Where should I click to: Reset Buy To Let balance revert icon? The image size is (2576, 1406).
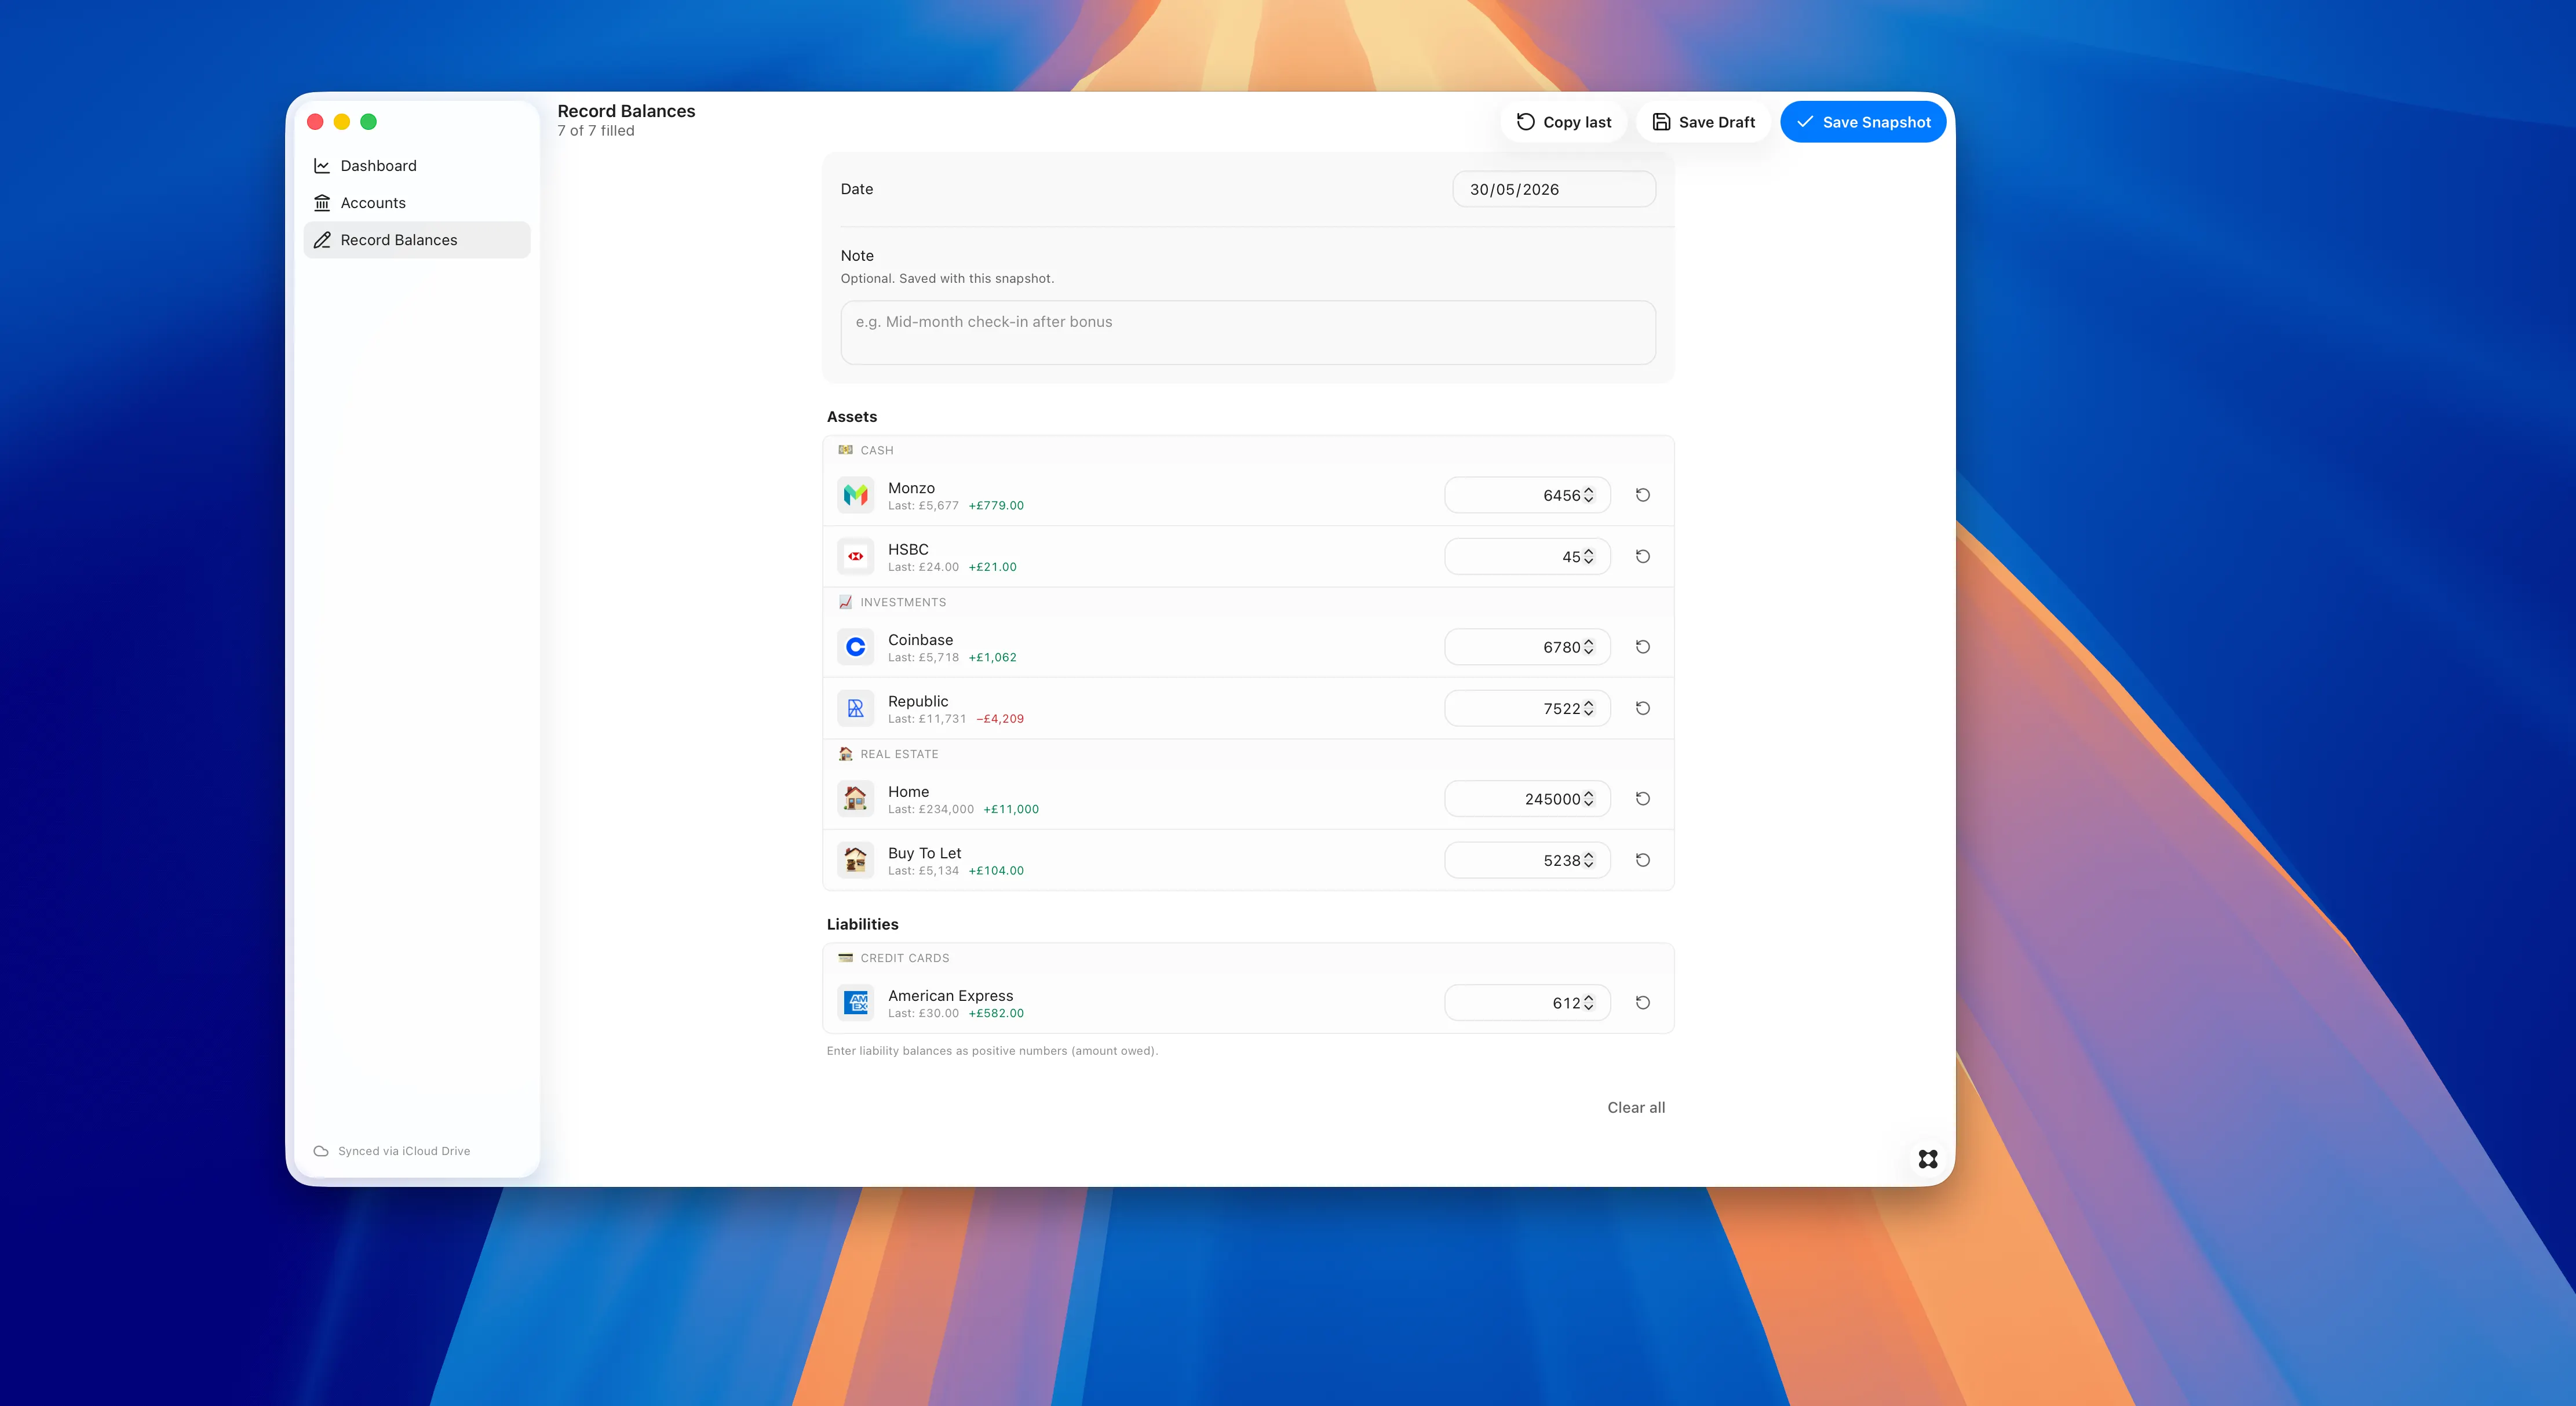(x=1643, y=860)
